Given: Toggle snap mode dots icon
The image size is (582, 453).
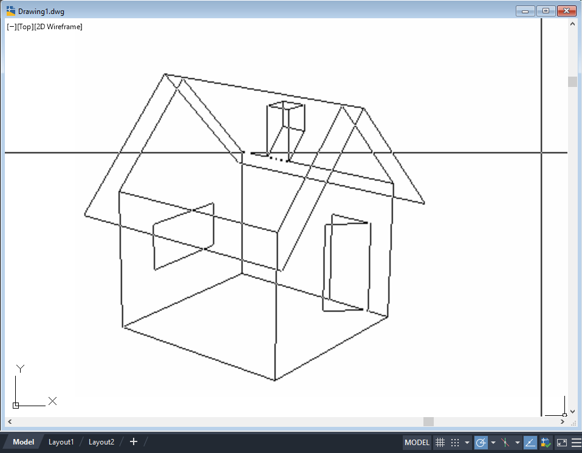Looking at the screenshot, I should (455, 442).
